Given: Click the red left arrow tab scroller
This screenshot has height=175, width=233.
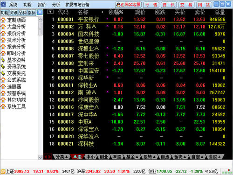Looking at the screenshot, I should point(46,157).
